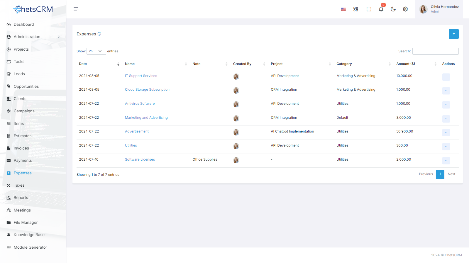Image resolution: width=469 pixels, height=263 pixels.
Task: Sort table by Note column
Action: coord(210,64)
